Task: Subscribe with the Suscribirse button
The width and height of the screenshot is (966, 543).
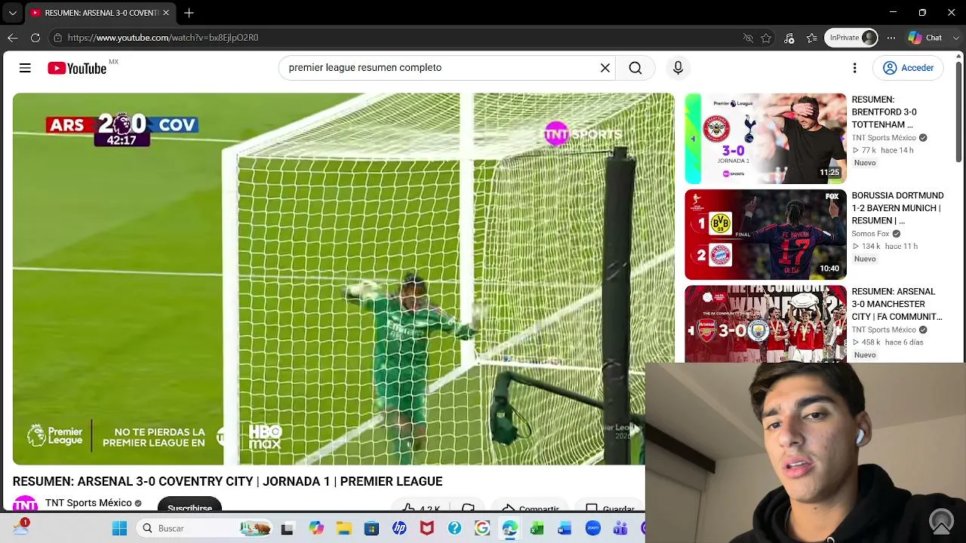Action: (x=189, y=505)
